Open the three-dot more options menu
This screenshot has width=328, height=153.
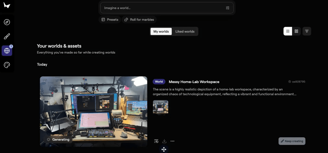(x=172, y=141)
